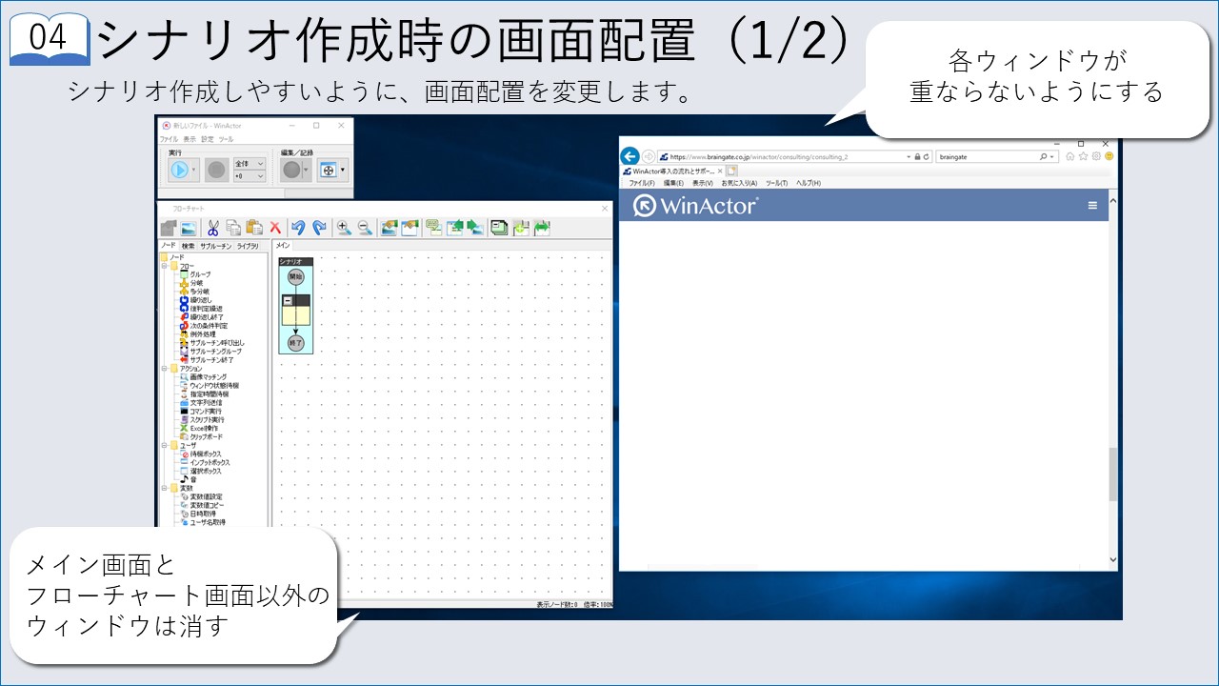The height and width of the screenshot is (686, 1219).
Task: Click the 開始 start node in flowchart
Action: point(295,276)
